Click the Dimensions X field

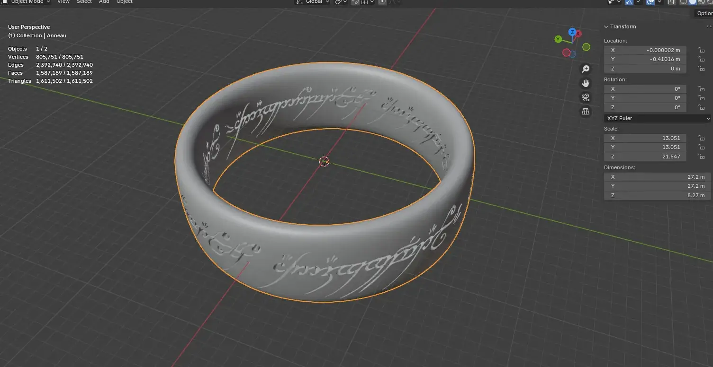[x=658, y=177]
